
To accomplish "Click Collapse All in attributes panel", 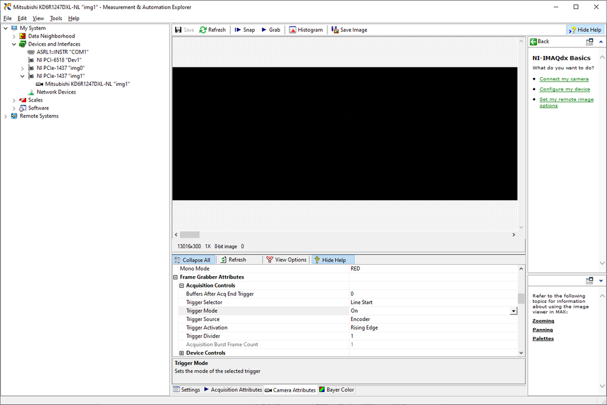I will (192, 260).
